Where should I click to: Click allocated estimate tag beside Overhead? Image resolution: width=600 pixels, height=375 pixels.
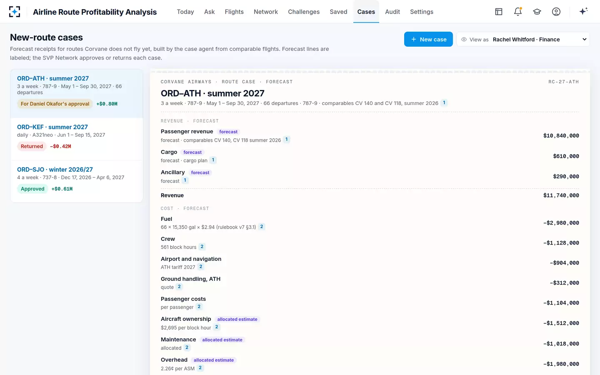pos(214,360)
